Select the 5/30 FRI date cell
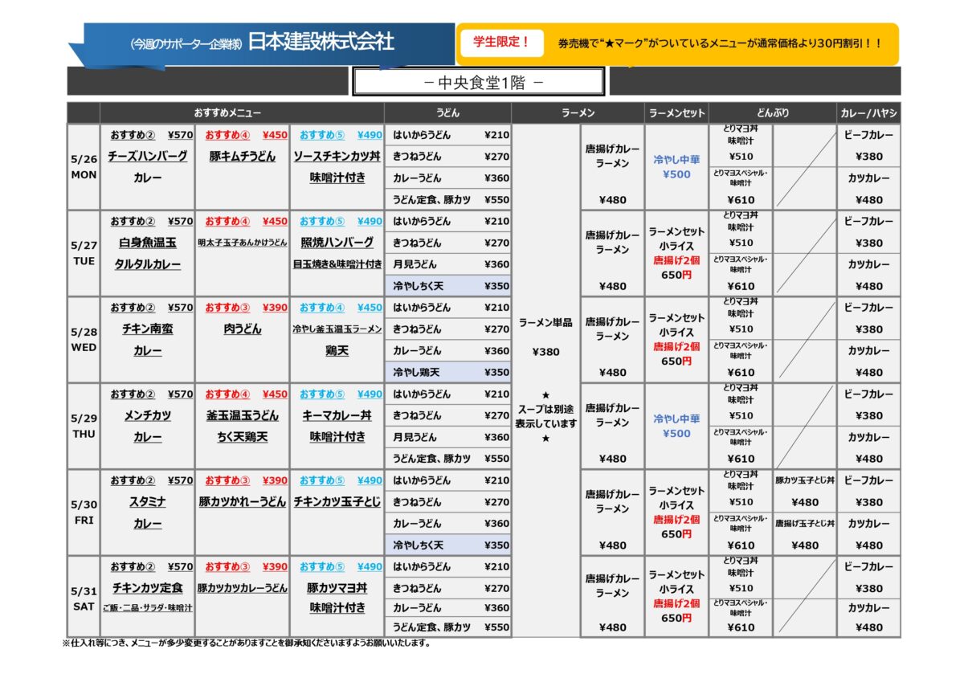964x682 pixels. click(84, 513)
